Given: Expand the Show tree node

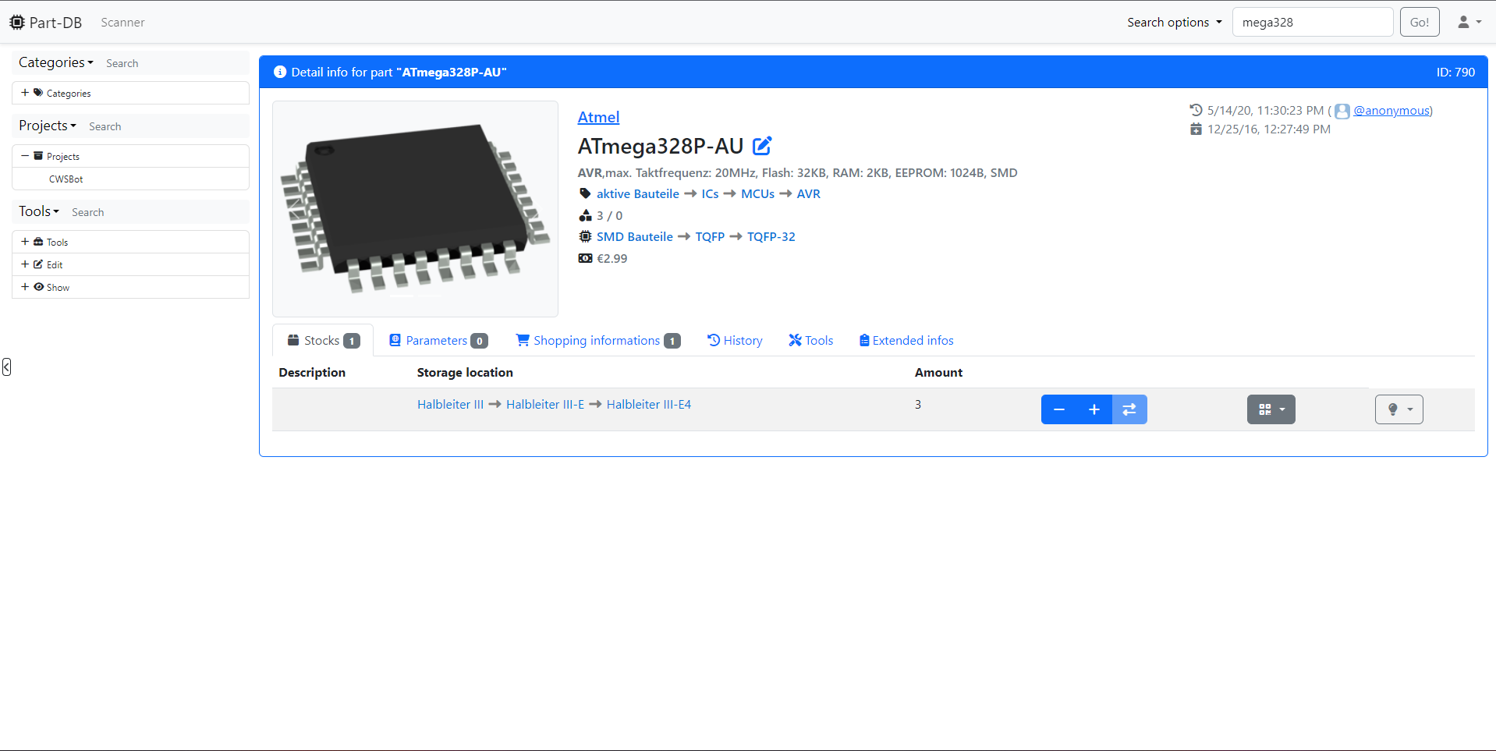Looking at the screenshot, I should 25,287.
